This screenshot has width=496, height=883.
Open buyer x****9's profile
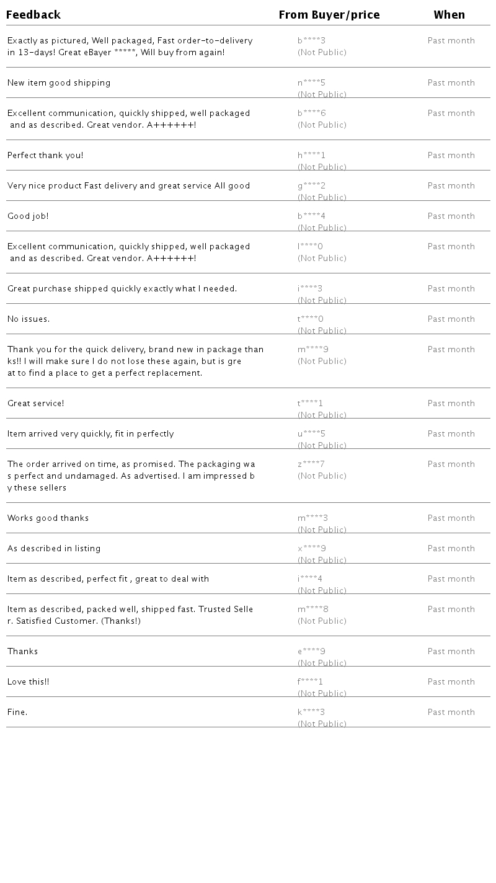click(311, 549)
